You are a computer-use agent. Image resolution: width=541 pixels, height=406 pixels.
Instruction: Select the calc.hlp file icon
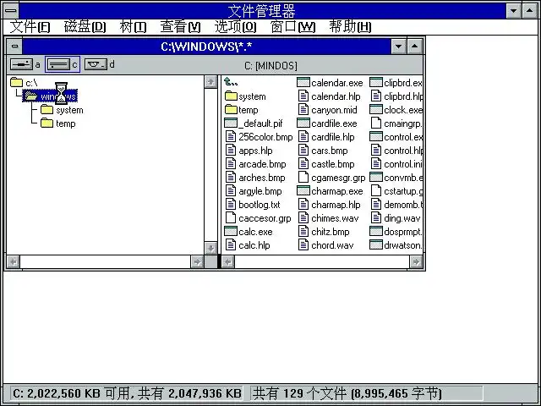coord(231,245)
